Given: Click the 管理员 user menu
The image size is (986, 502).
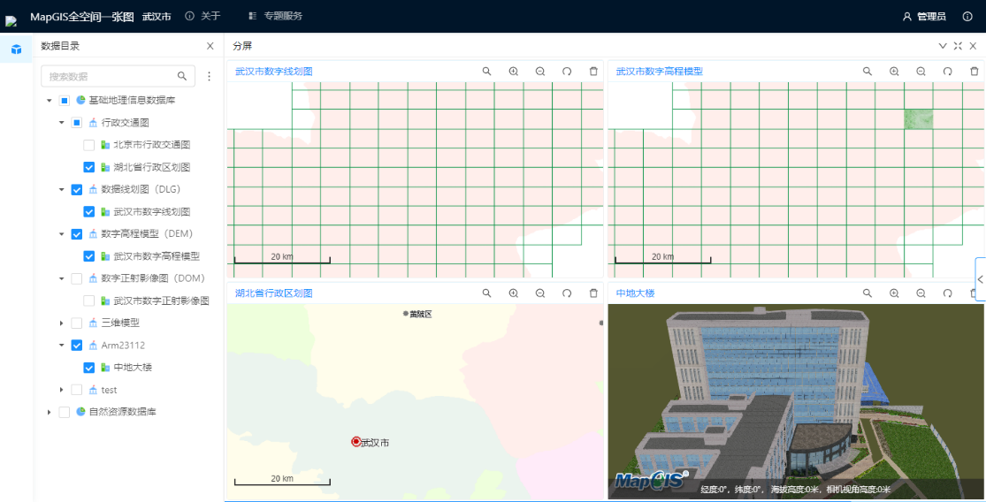Looking at the screenshot, I should pyautogui.click(x=924, y=16).
